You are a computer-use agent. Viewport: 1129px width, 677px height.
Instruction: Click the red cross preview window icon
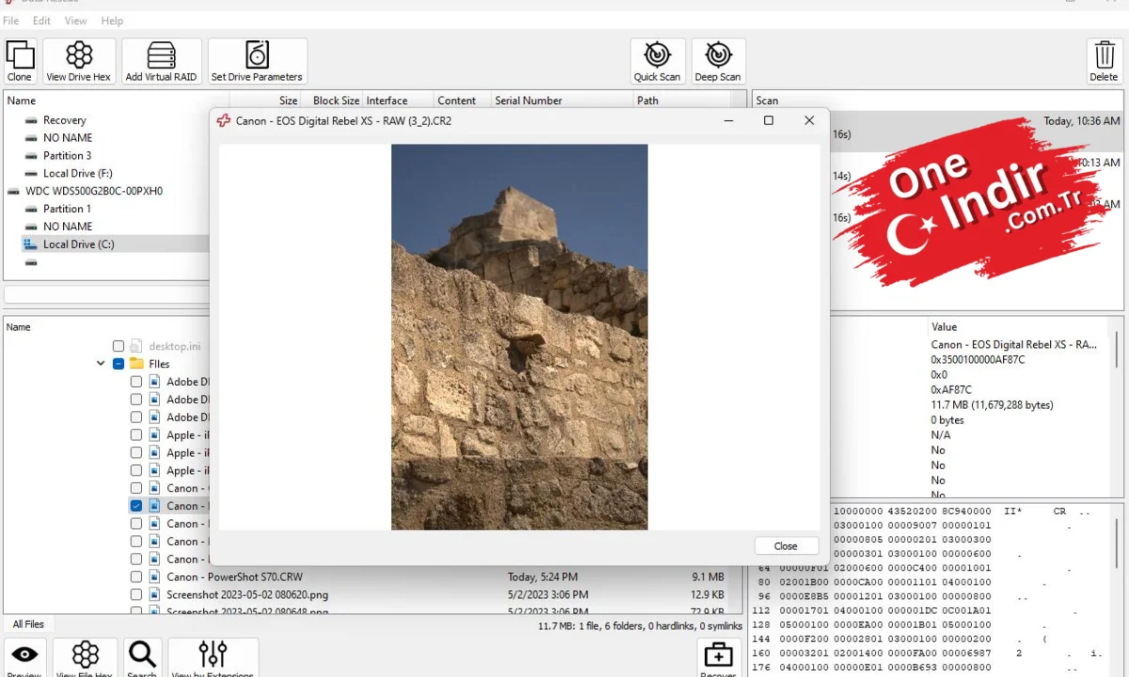click(x=224, y=120)
